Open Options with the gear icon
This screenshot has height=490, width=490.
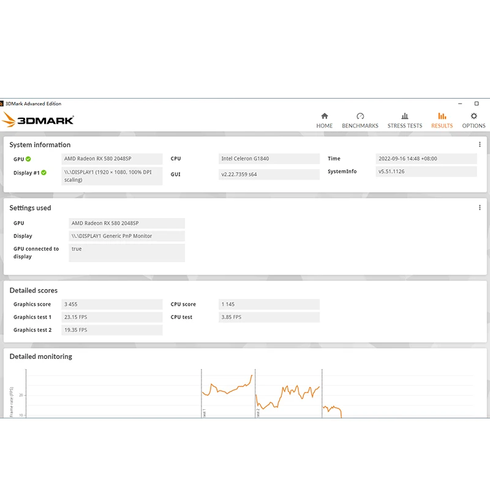473,116
